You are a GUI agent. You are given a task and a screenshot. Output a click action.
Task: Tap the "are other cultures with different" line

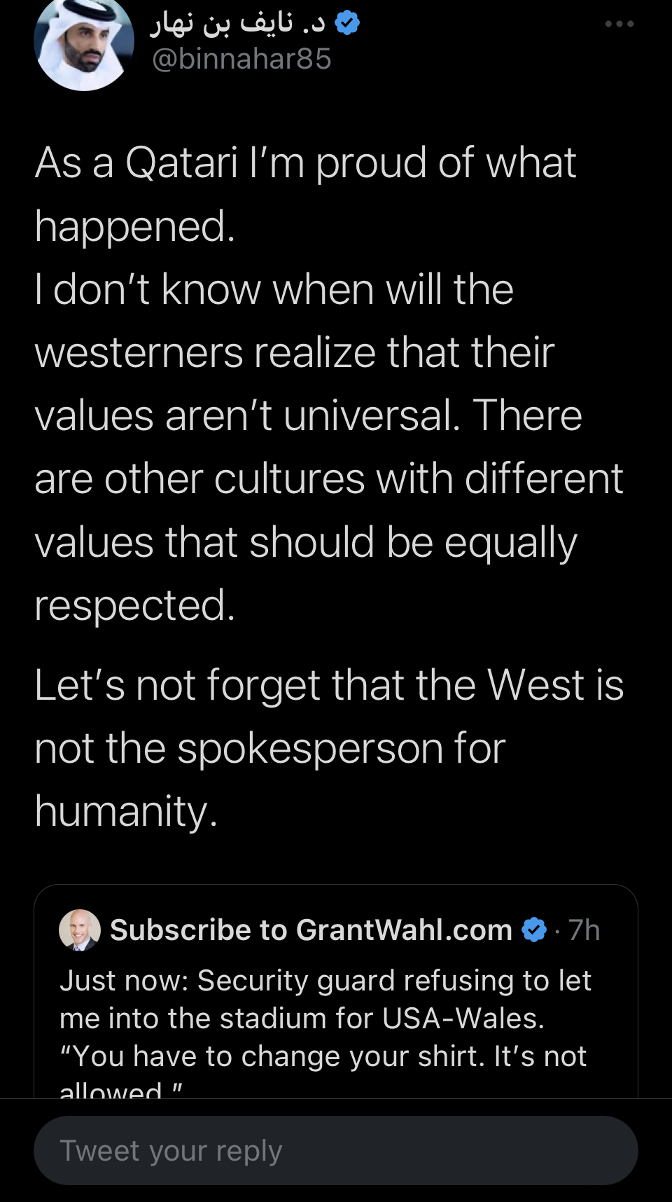(328, 479)
